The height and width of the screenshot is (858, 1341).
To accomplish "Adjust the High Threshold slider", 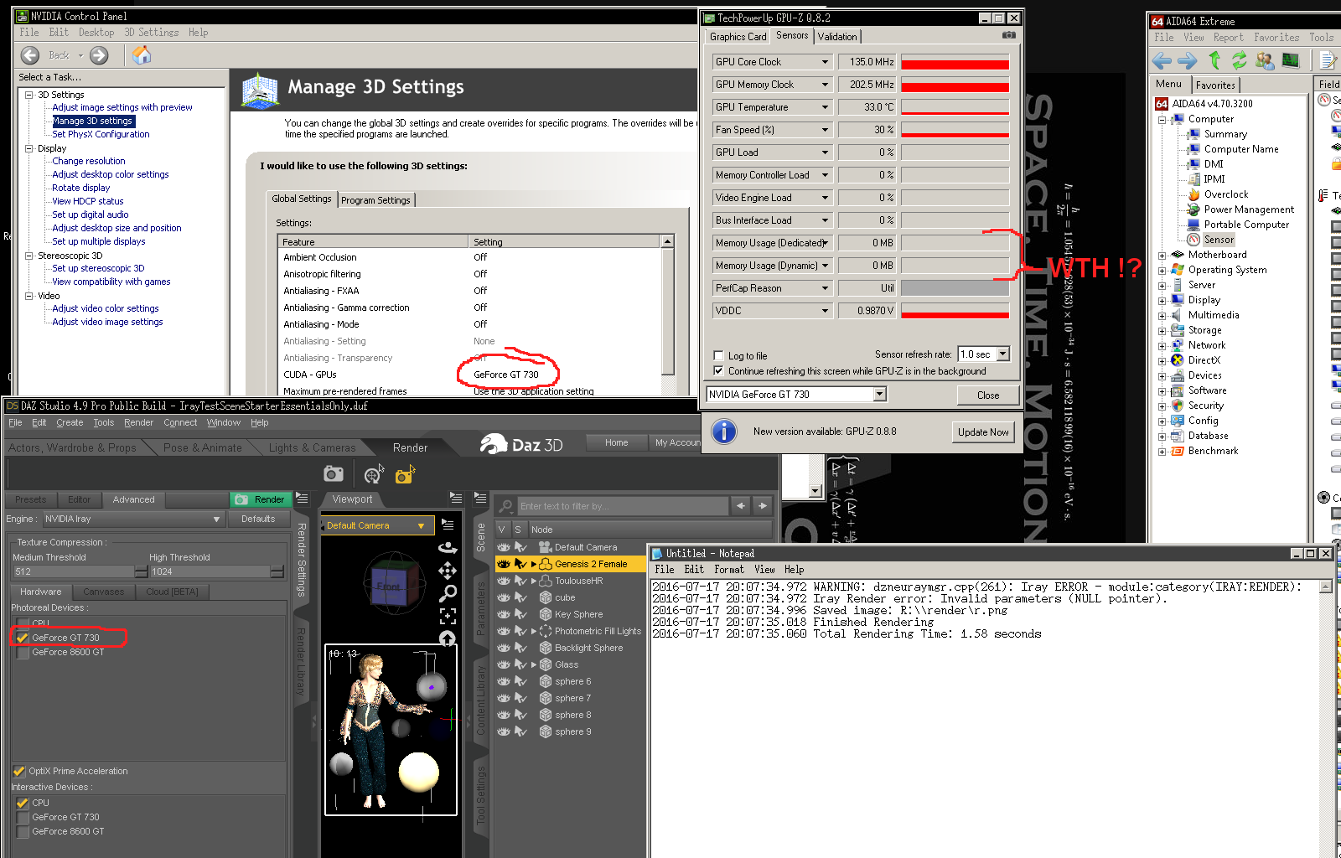I will pos(216,571).
